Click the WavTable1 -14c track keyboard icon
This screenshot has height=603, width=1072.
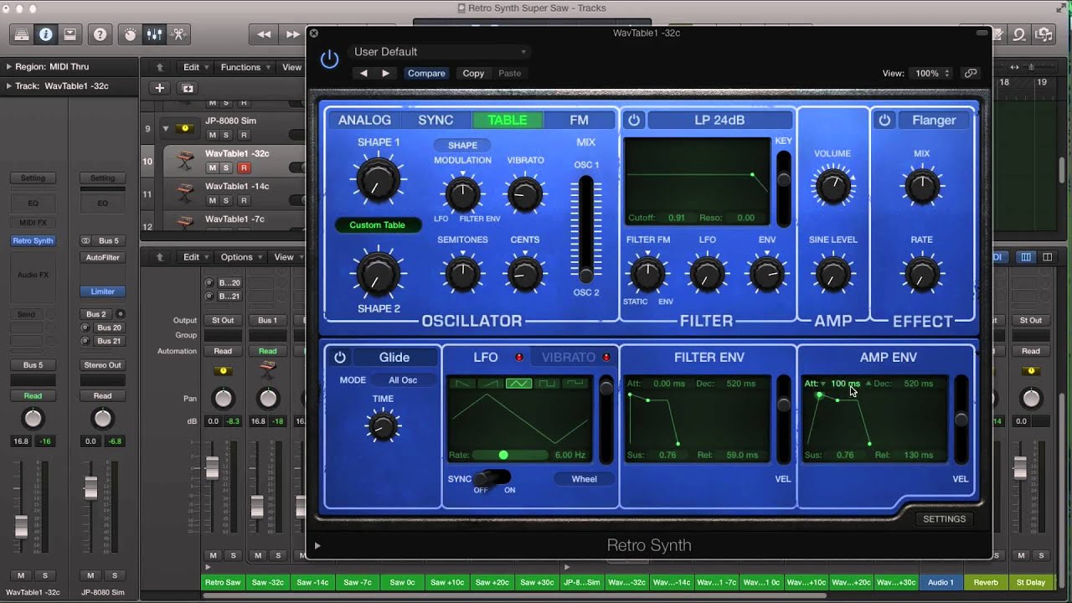[185, 192]
